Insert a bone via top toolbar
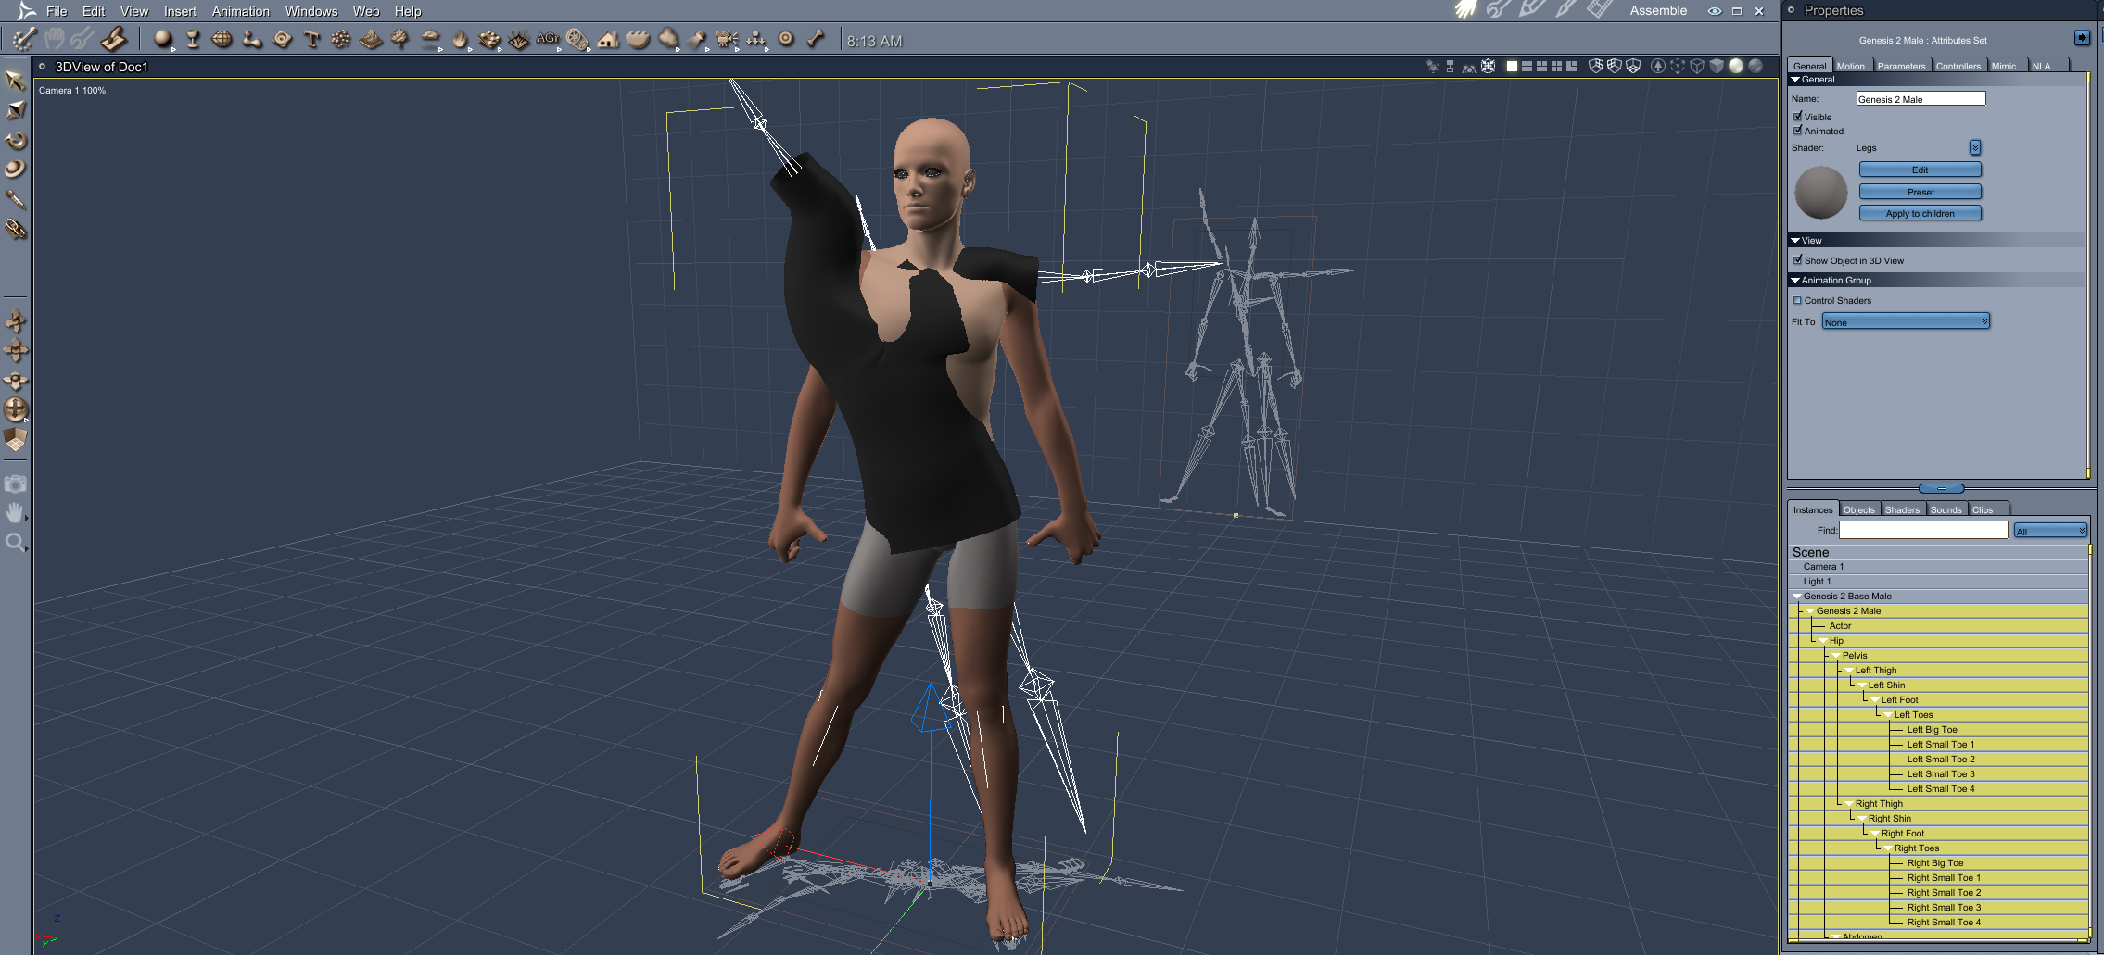 pos(816,39)
